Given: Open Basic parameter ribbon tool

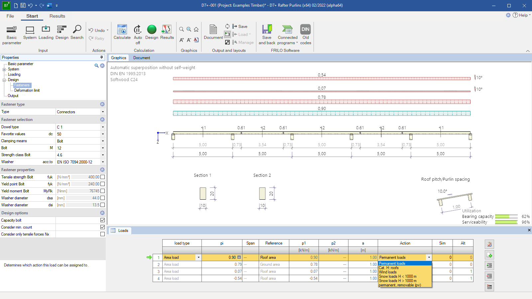Looking at the screenshot, I should 12,35.
